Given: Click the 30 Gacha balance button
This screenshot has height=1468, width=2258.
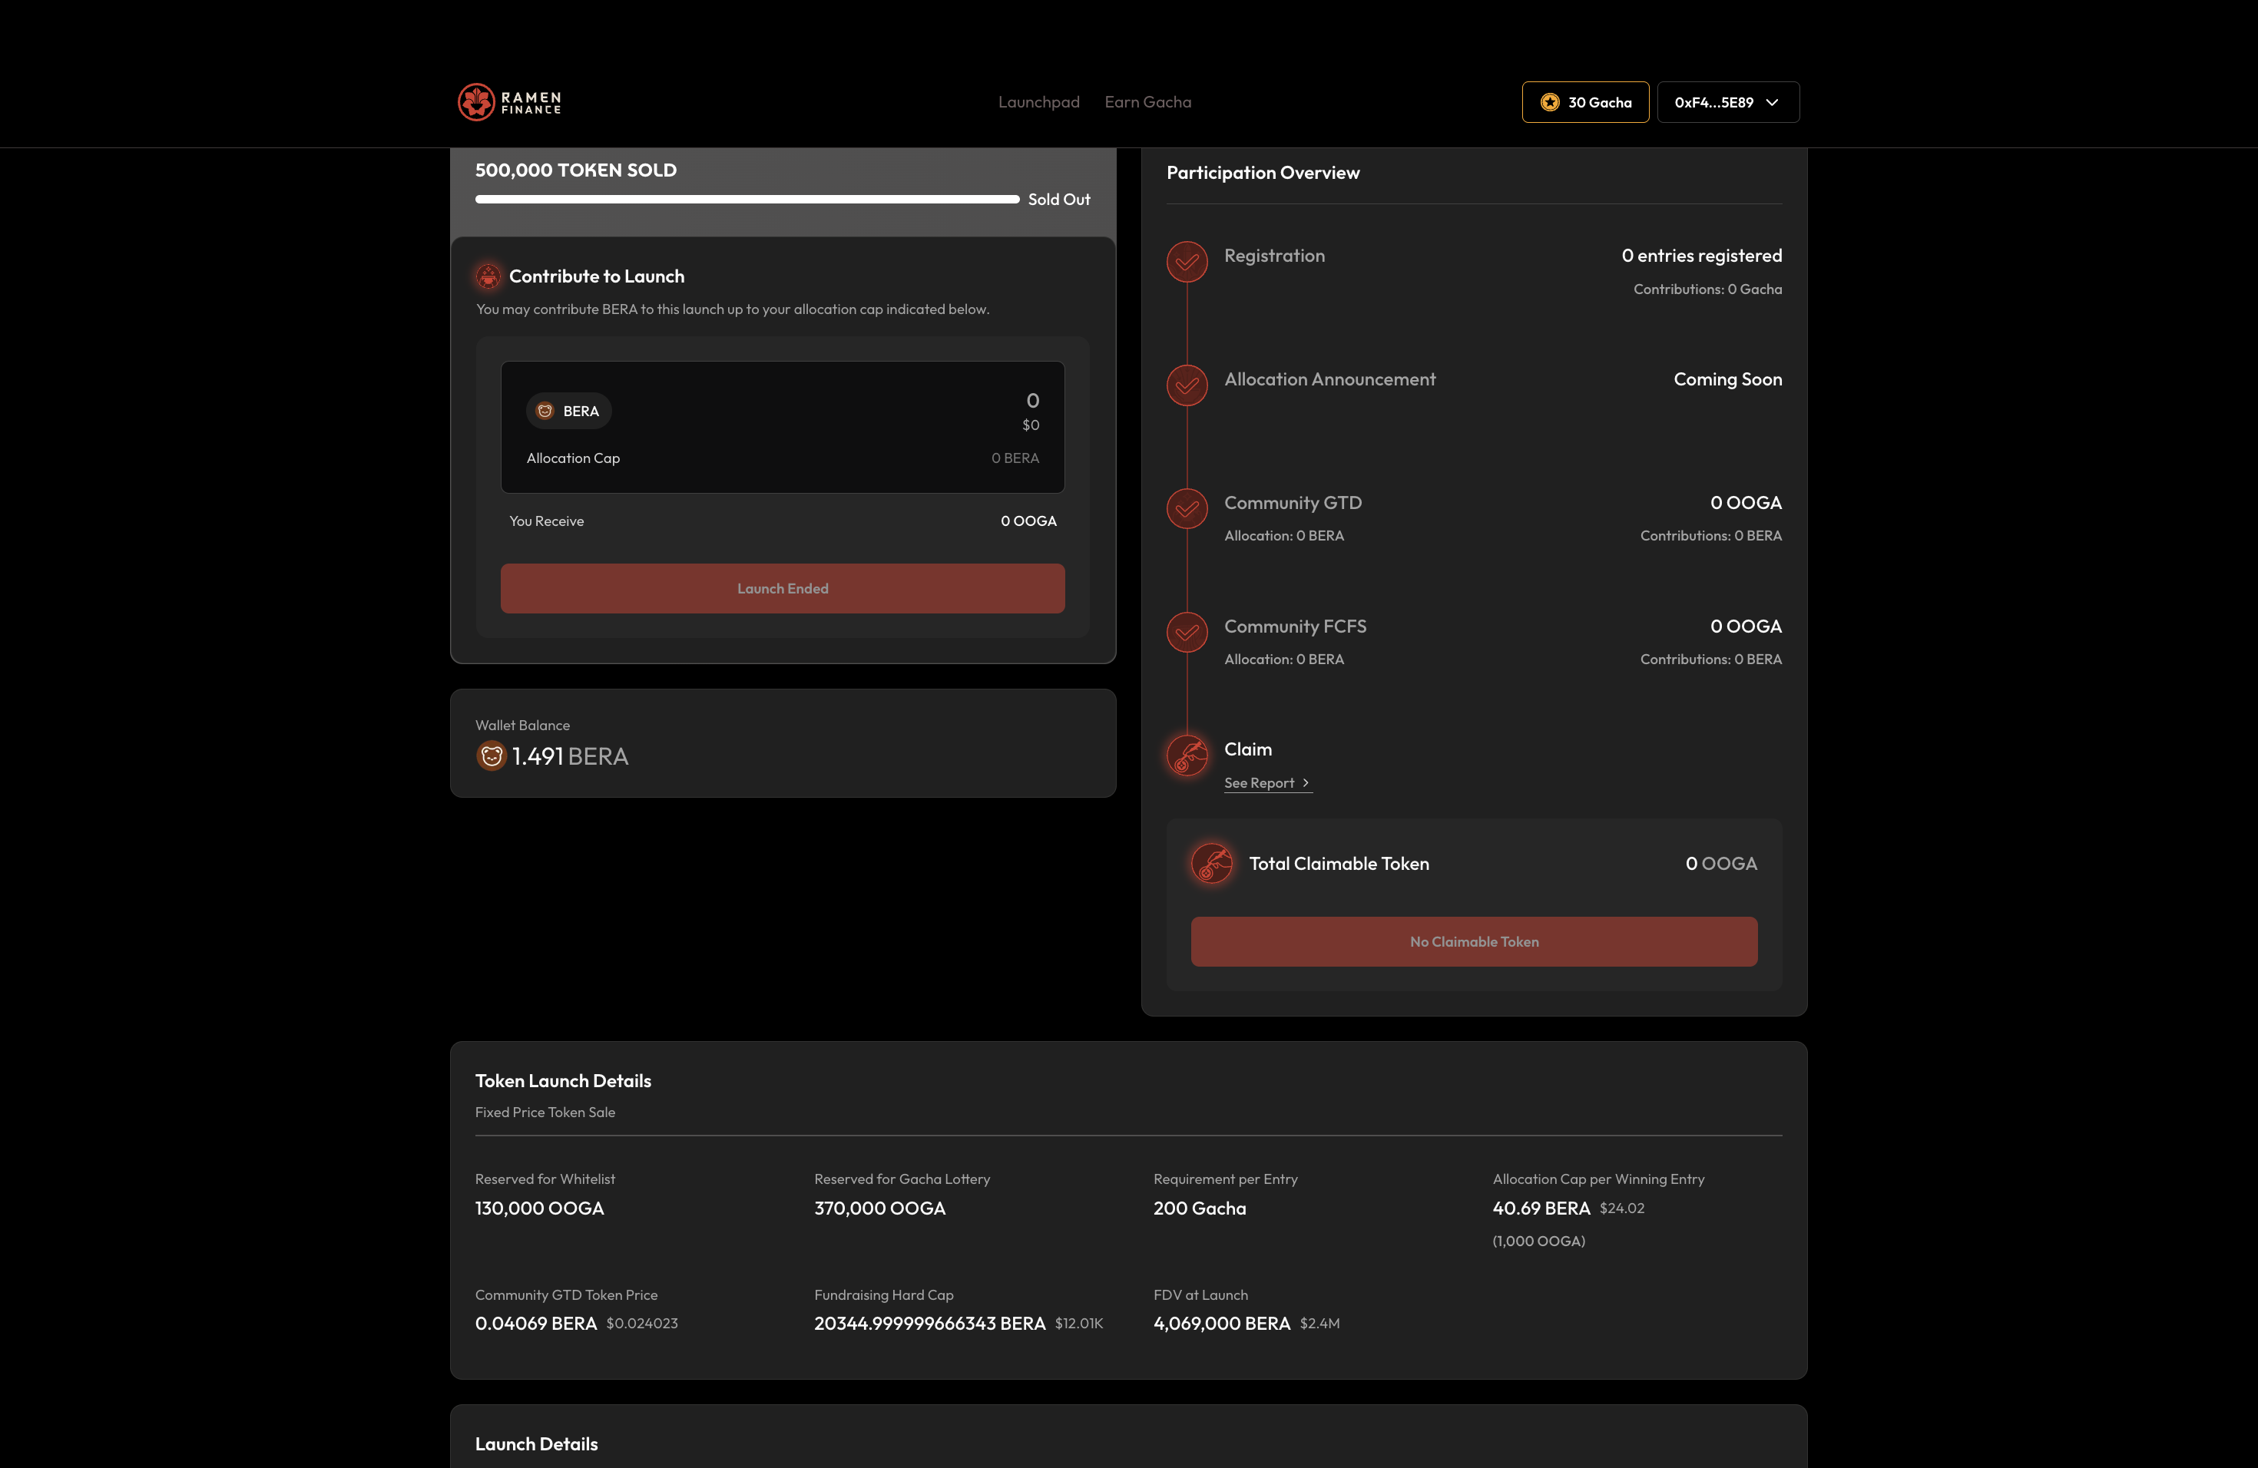Looking at the screenshot, I should [x=1585, y=102].
